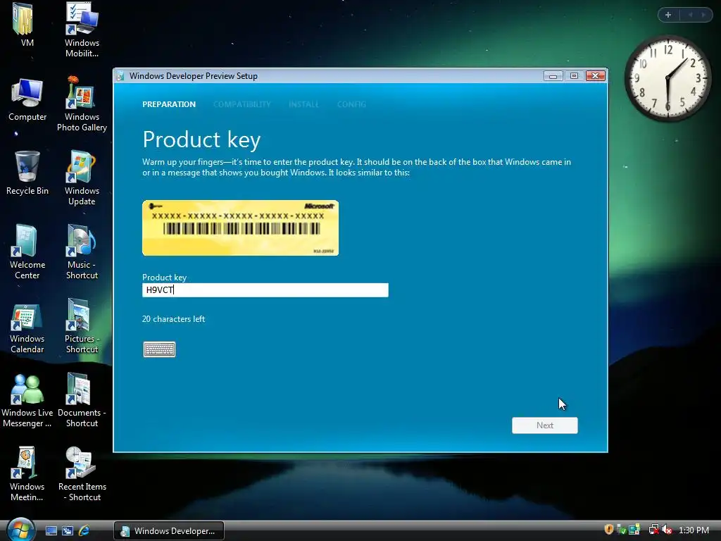721x541 pixels.
Task: Click the network disconnected tray icon
Action: pyautogui.click(x=653, y=530)
